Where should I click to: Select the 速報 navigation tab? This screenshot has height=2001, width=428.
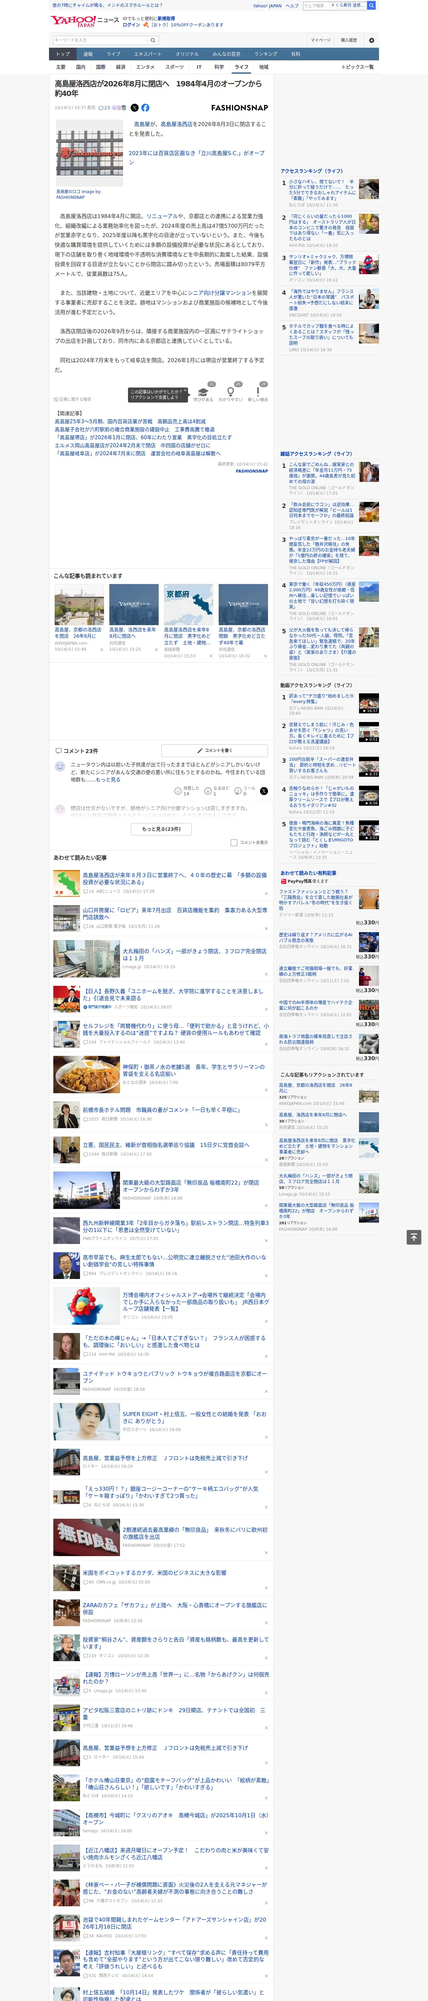tap(88, 54)
